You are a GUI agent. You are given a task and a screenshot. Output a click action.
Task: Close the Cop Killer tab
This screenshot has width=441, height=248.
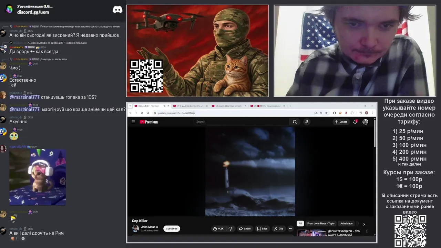pyautogui.click(x=168, y=106)
